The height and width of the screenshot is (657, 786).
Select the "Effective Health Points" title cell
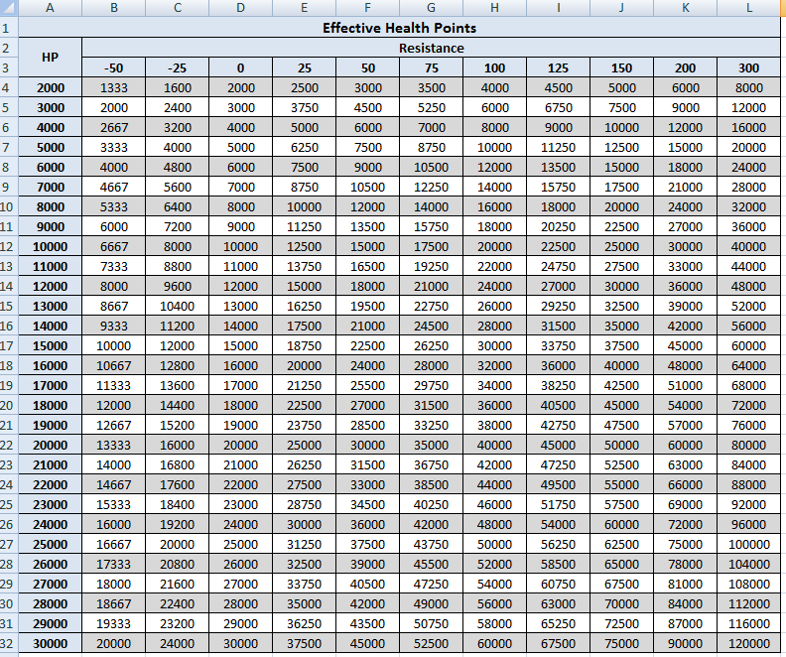[399, 28]
